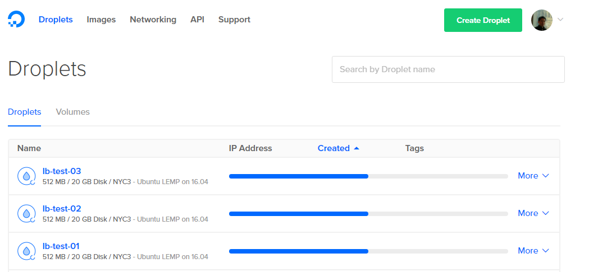Click the lb-test-03 specs text line
Image resolution: width=598 pixels, height=272 pixels.
125,181
